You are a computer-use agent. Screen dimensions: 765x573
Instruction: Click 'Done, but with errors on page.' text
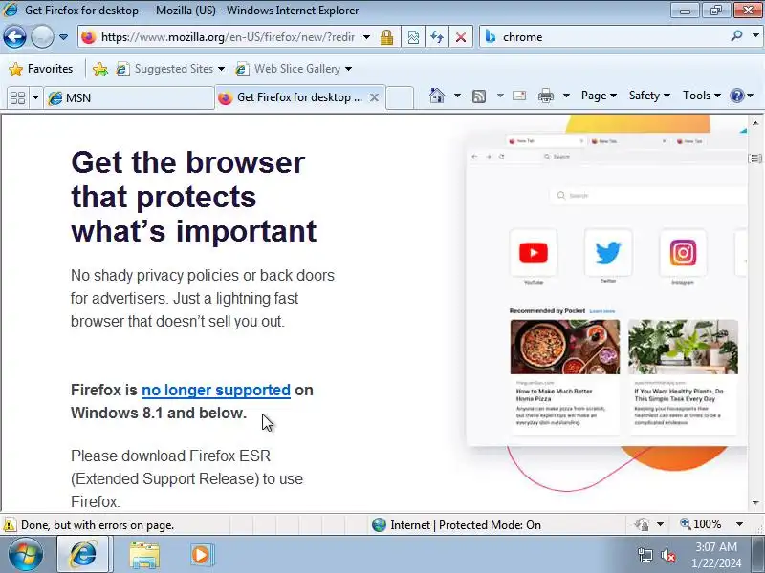click(x=98, y=525)
